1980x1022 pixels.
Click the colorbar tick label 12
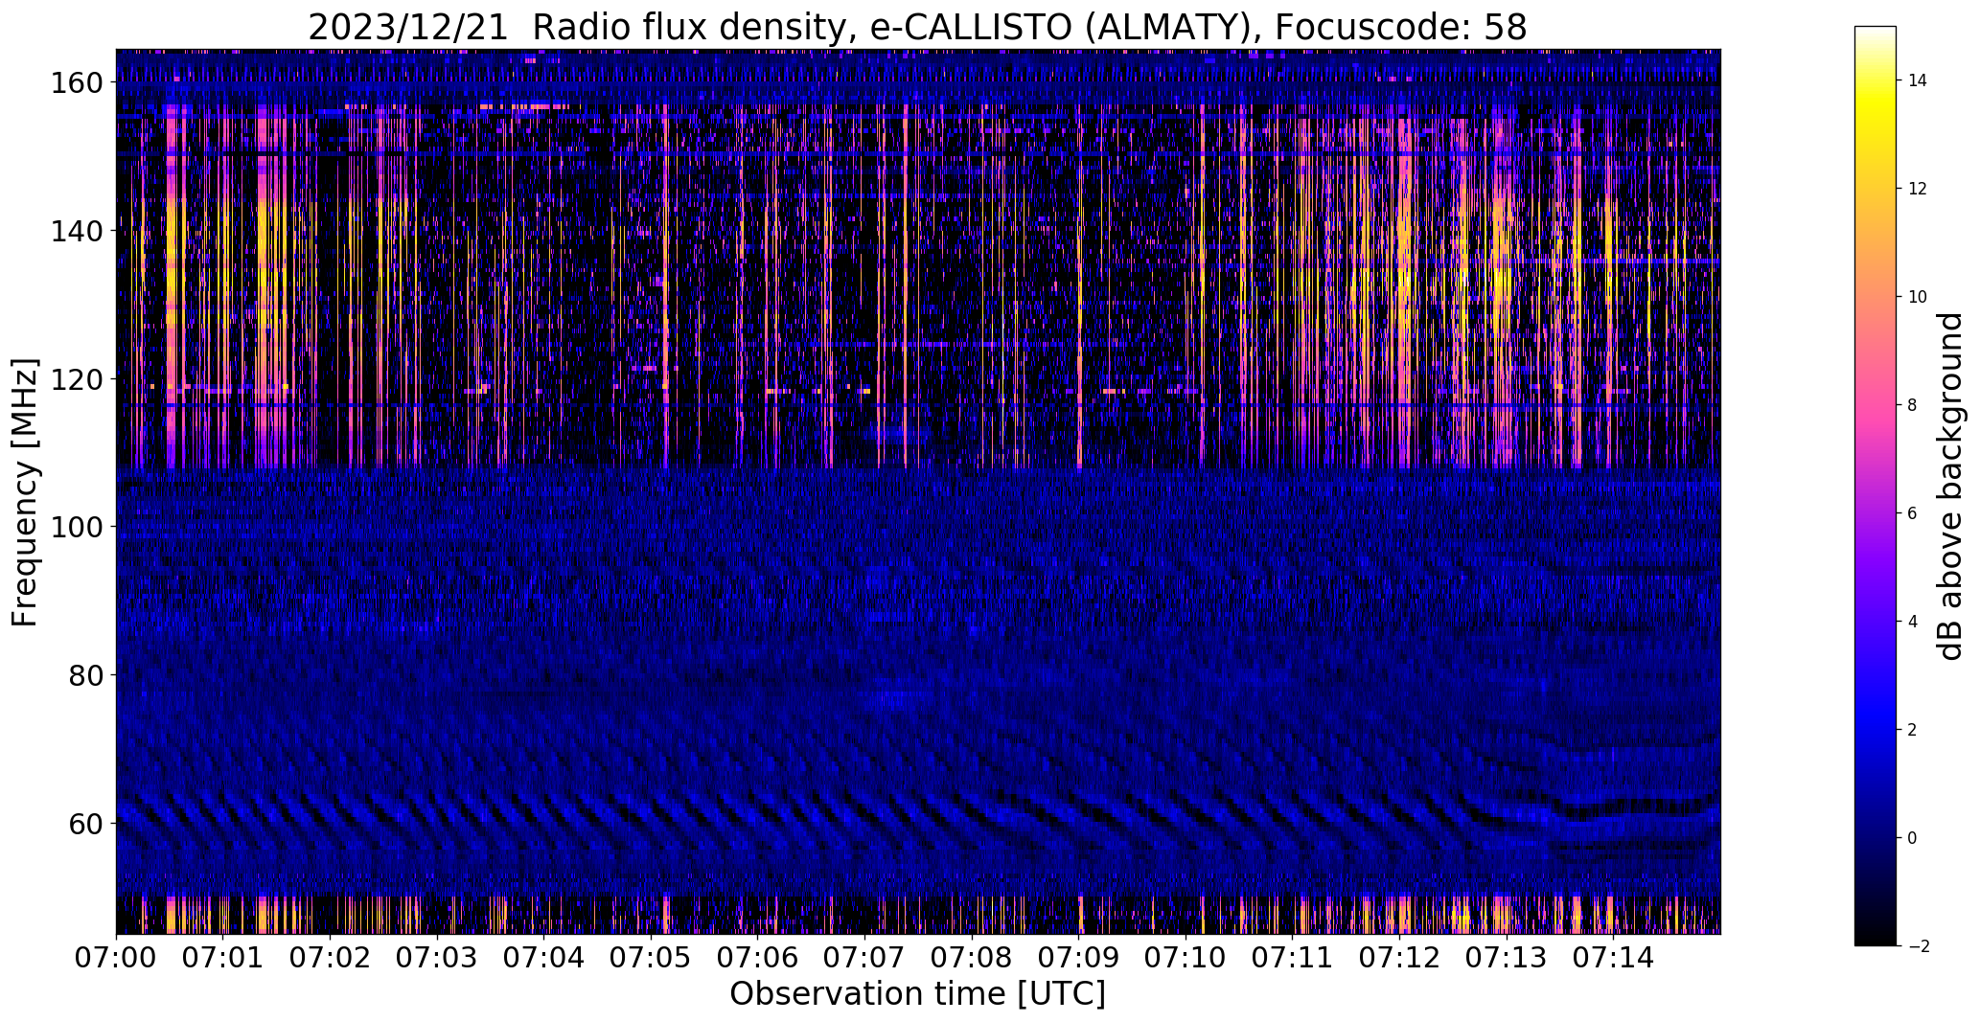(1918, 189)
